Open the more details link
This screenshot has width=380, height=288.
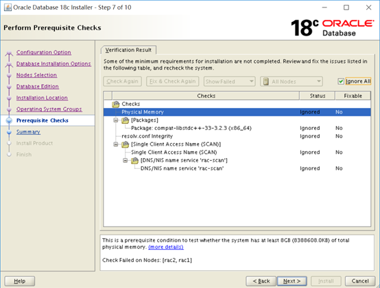click(166, 247)
